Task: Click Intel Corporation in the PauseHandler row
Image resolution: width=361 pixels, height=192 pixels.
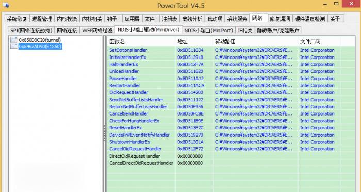Action: (317, 79)
